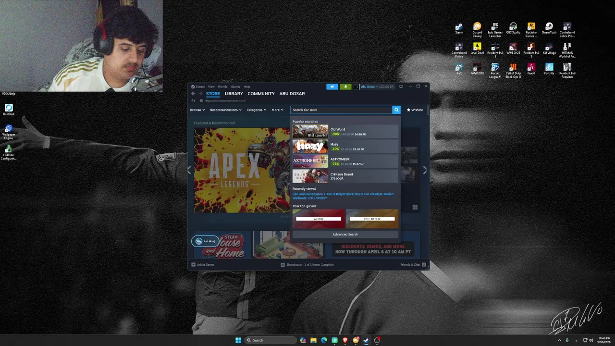Click Add a Game

tap(203, 265)
